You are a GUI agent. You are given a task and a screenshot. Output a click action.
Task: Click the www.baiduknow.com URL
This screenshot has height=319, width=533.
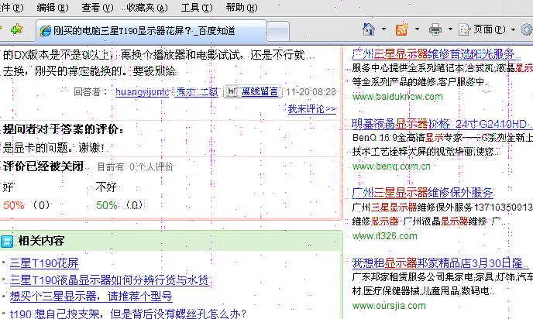397,97
